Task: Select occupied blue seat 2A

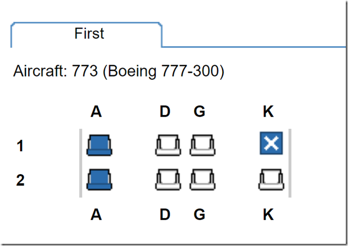Action: click(x=99, y=180)
